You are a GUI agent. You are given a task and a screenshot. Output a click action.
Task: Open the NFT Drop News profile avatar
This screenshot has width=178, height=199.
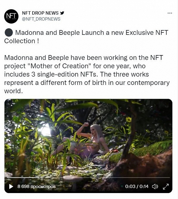11,16
